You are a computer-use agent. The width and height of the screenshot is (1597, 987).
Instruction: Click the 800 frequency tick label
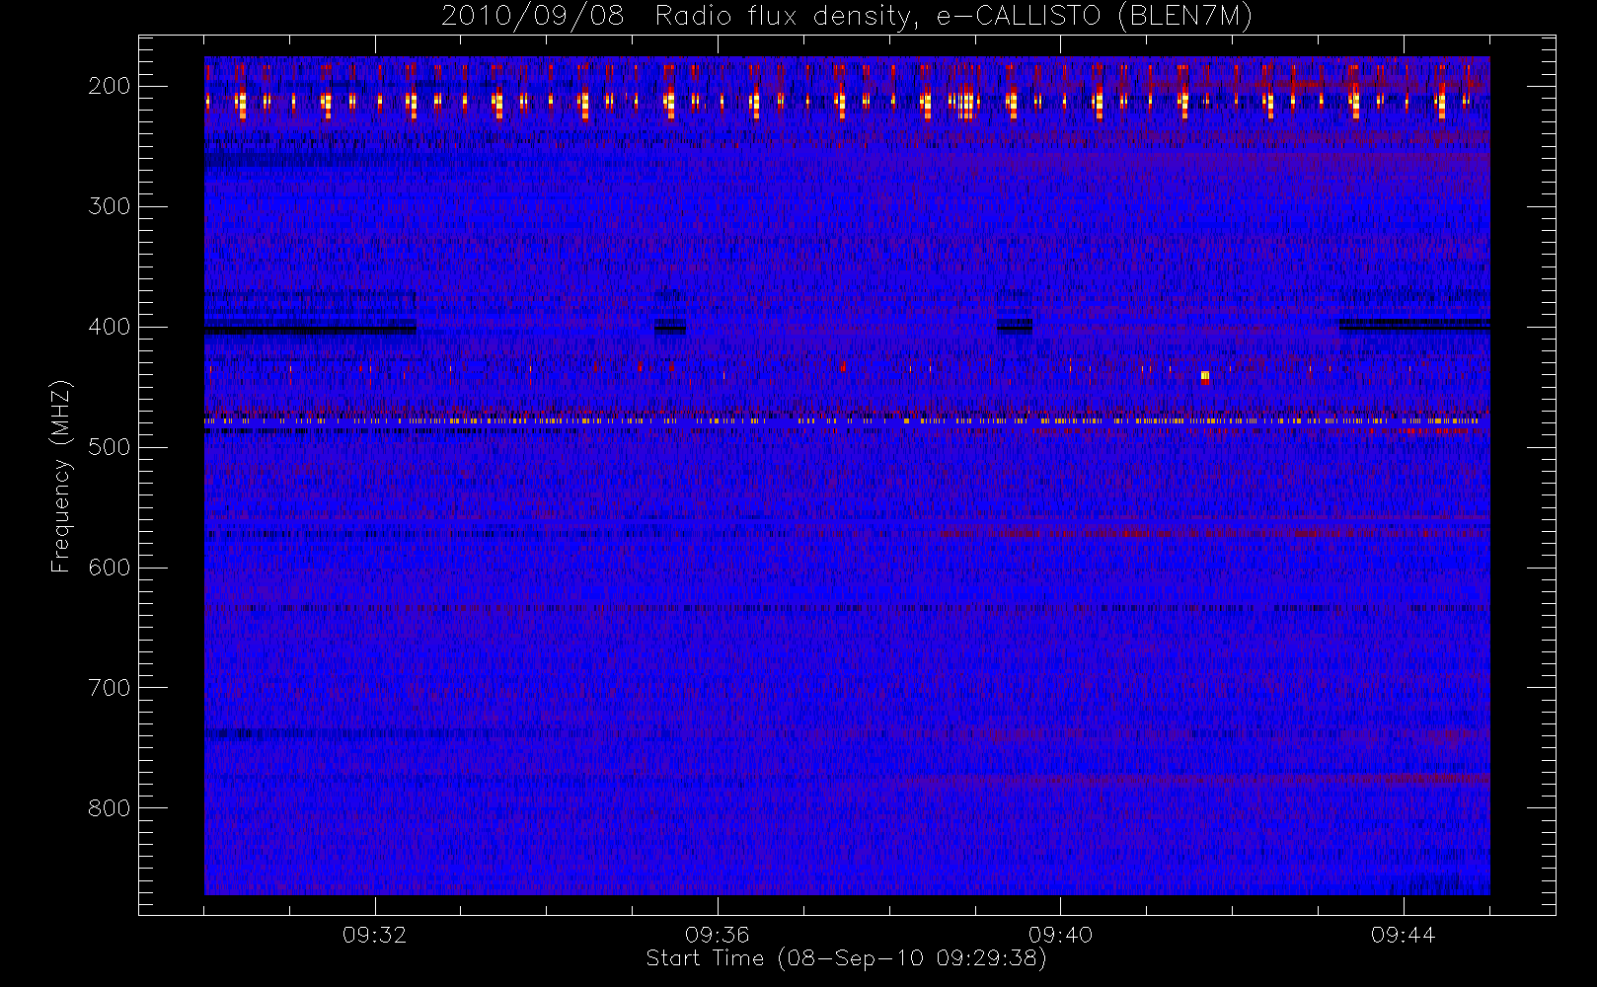[110, 808]
